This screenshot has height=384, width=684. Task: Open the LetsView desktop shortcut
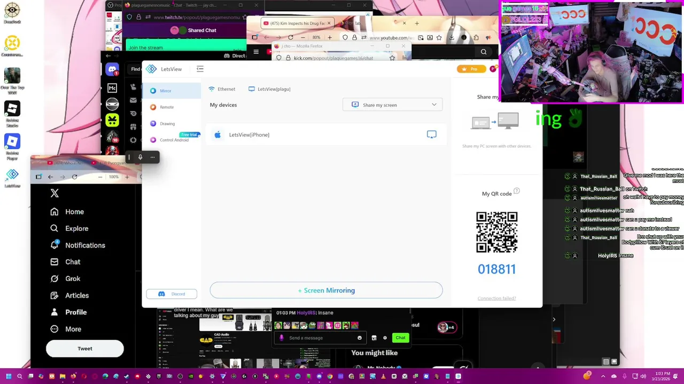(12, 178)
